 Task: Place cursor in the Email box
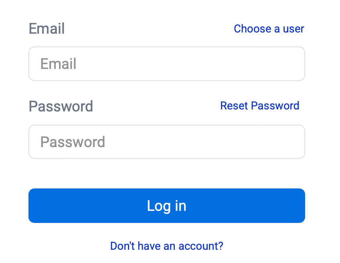(166, 64)
